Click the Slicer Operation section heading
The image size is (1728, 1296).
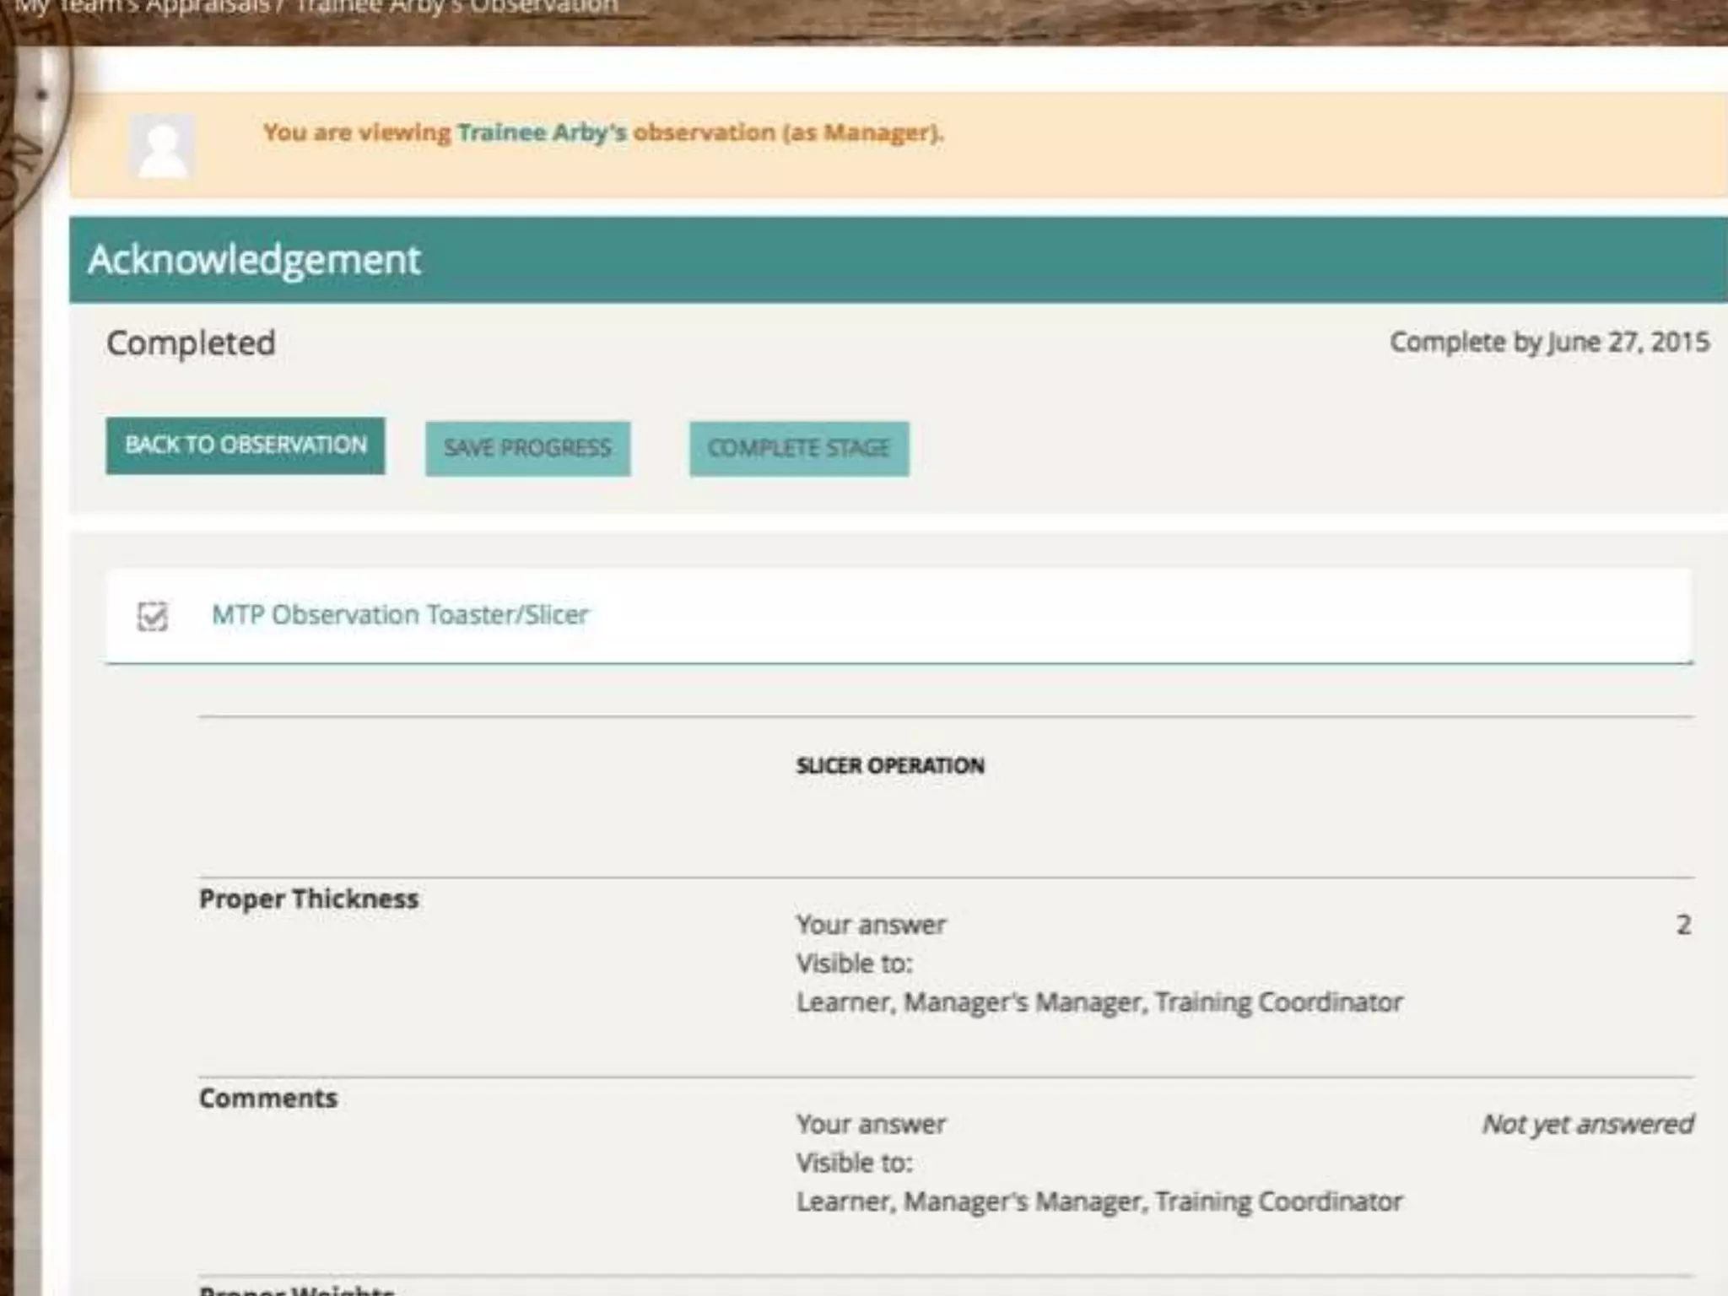tap(889, 766)
